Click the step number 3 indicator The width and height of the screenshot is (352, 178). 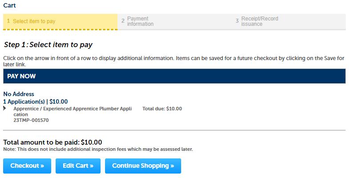(x=237, y=21)
